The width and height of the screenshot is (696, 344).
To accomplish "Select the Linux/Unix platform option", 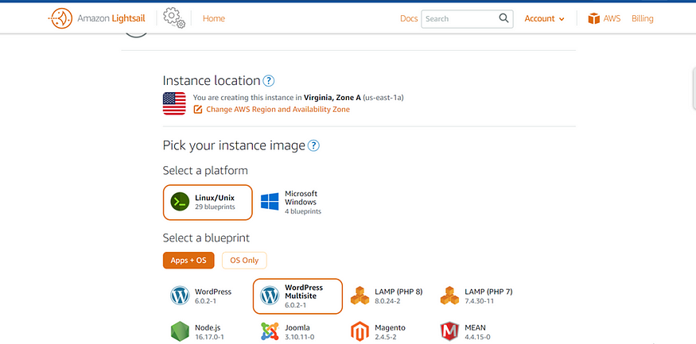I will click(208, 202).
